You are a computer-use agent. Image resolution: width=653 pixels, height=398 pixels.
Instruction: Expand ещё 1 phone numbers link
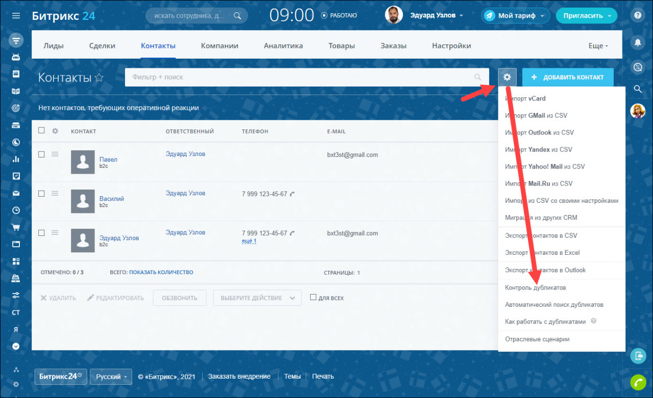click(249, 241)
